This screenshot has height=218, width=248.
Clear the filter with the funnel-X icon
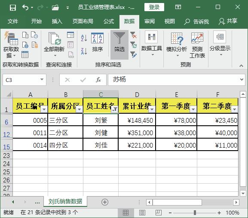click(134, 35)
